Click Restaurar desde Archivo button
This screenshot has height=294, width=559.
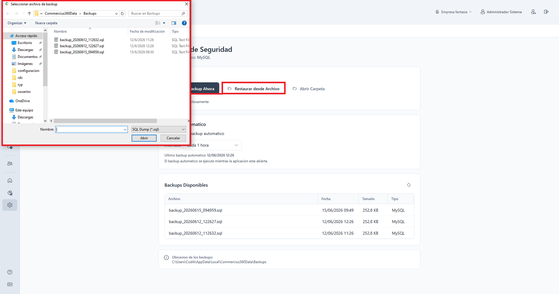pyautogui.click(x=254, y=89)
